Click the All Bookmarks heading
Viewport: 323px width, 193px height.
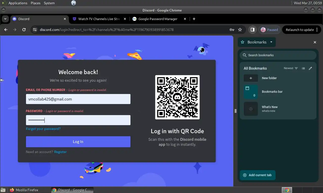tap(255, 68)
